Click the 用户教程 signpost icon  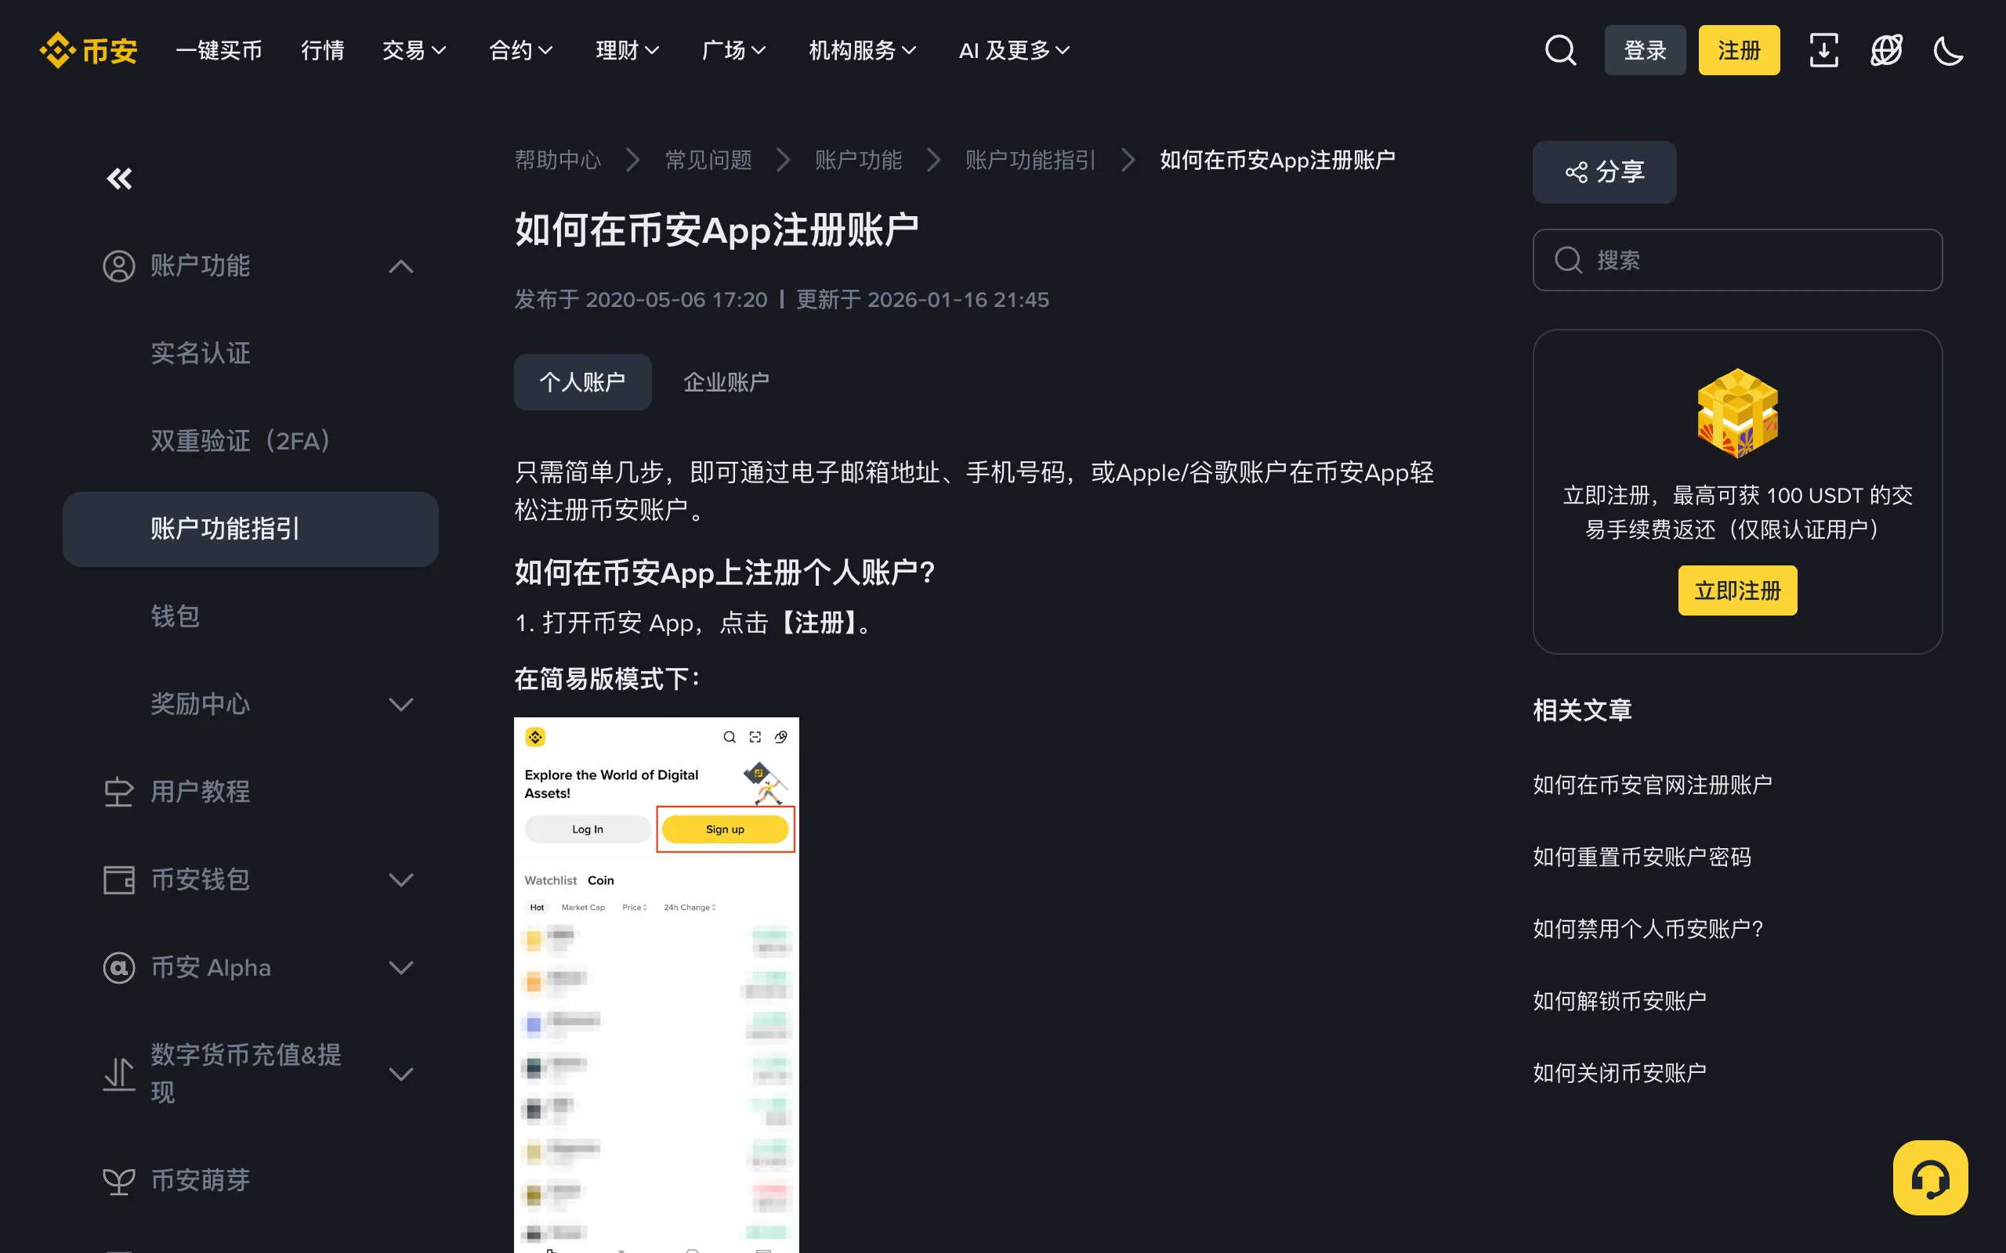pyautogui.click(x=118, y=792)
